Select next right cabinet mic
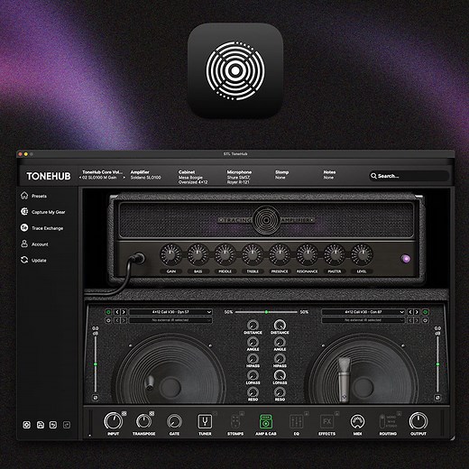 (417, 312)
